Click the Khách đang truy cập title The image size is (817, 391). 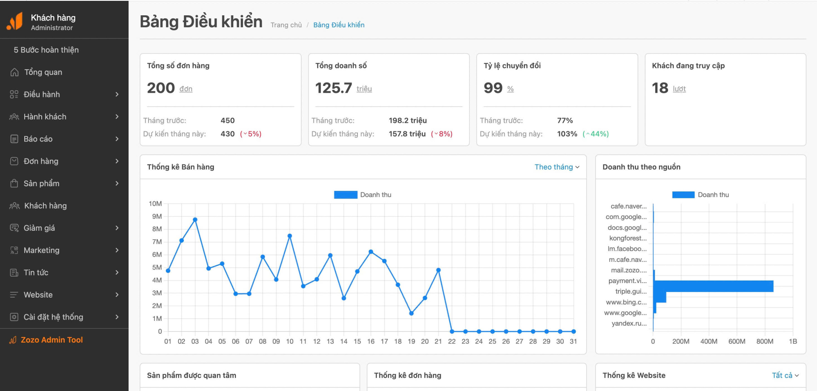688,65
